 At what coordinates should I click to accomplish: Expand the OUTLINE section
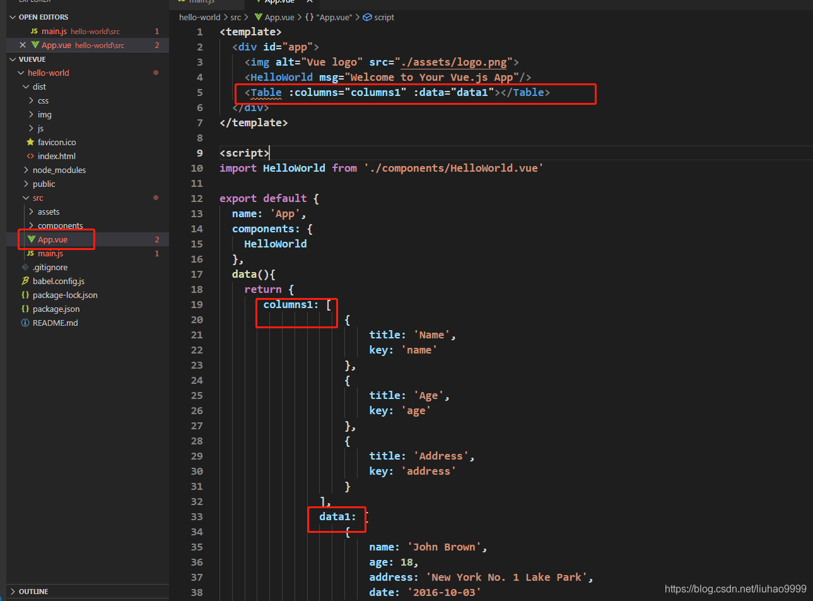pyautogui.click(x=13, y=592)
